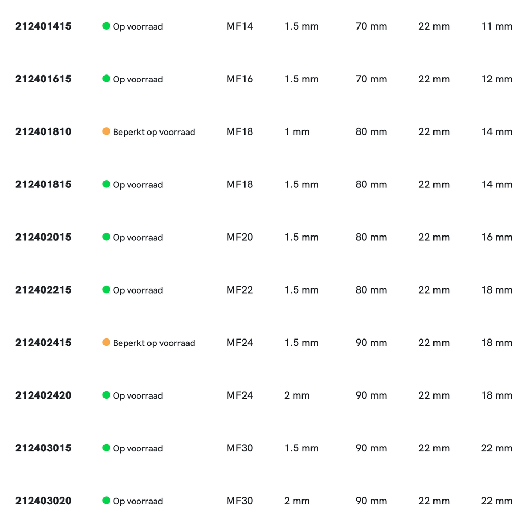Open product number 212401415
Image resolution: width=528 pixels, height=528 pixels.
[43, 26]
